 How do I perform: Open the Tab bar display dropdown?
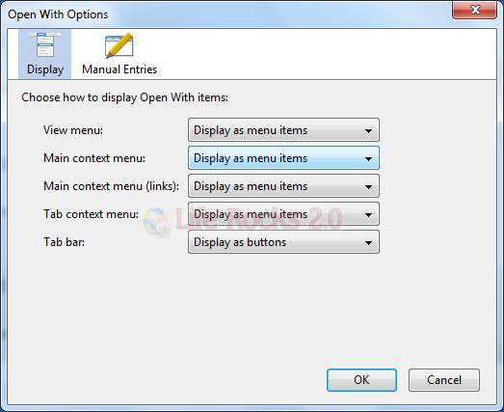(283, 242)
